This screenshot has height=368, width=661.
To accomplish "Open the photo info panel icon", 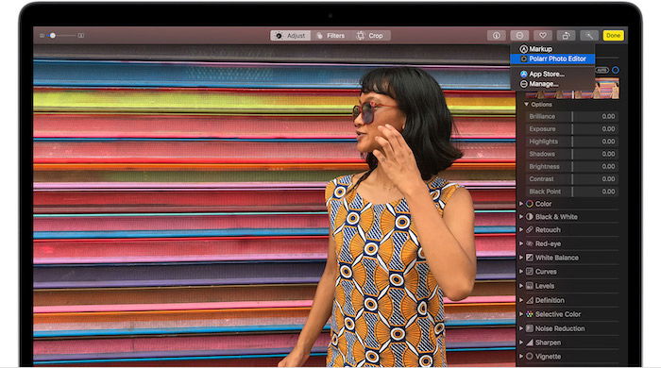I will (x=496, y=35).
